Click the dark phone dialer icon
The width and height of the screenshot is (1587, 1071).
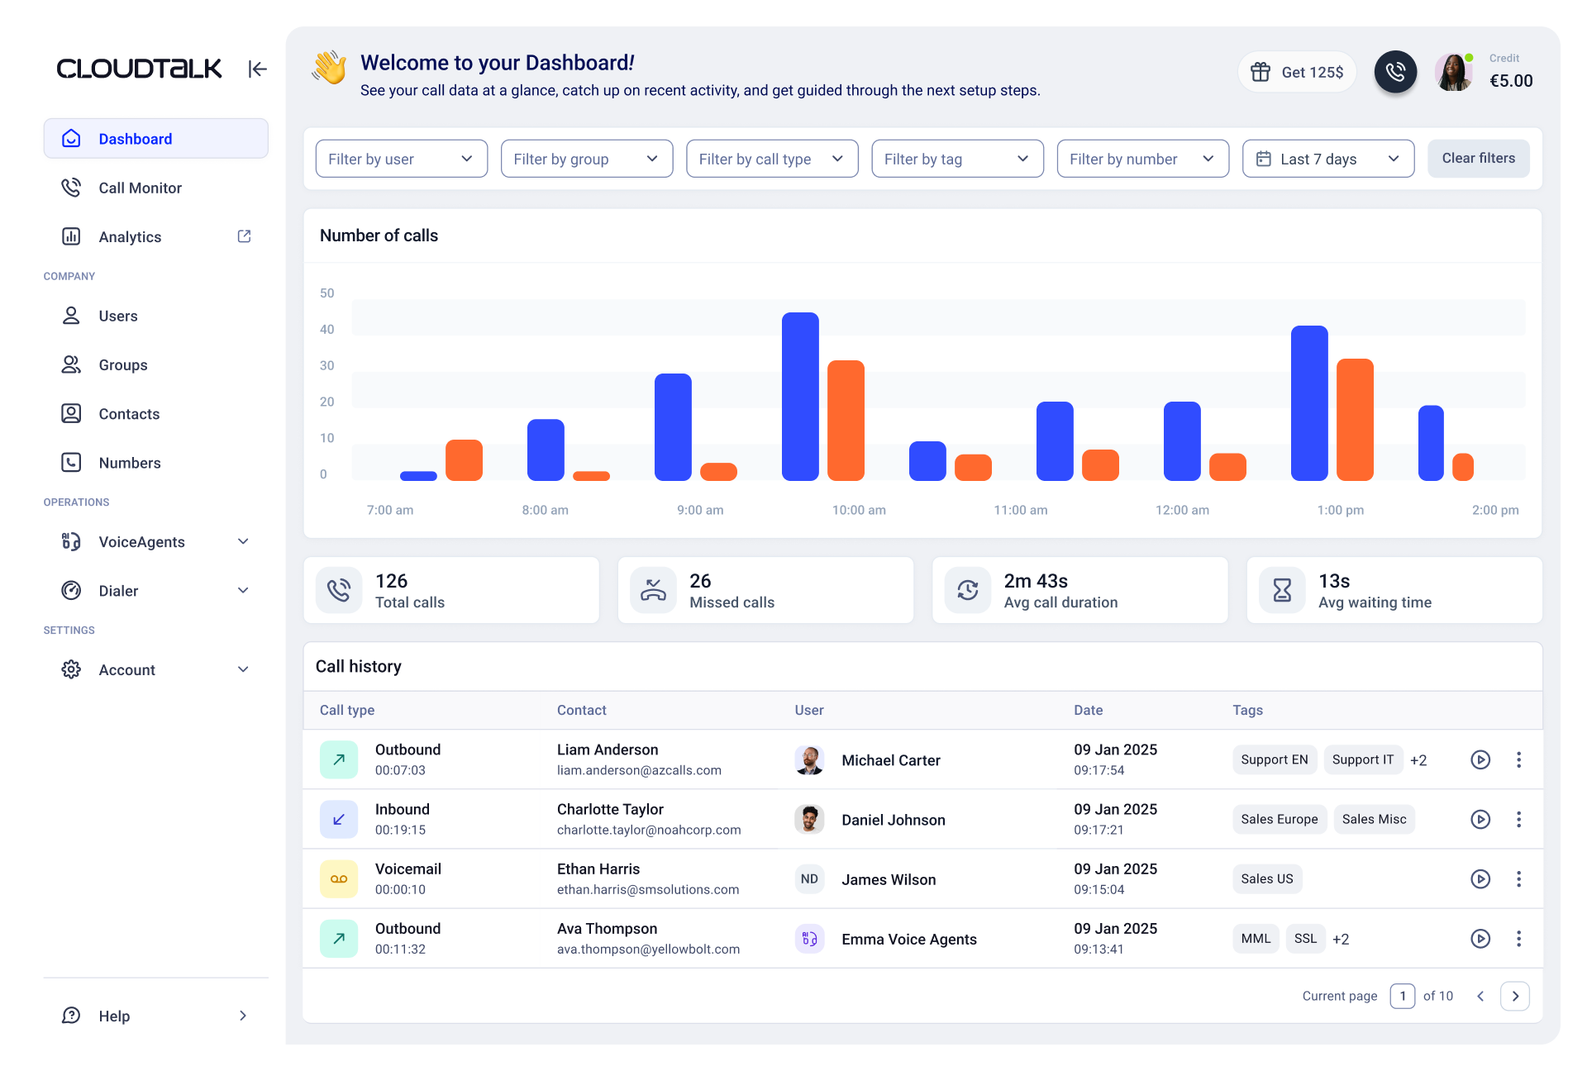[x=1395, y=72]
